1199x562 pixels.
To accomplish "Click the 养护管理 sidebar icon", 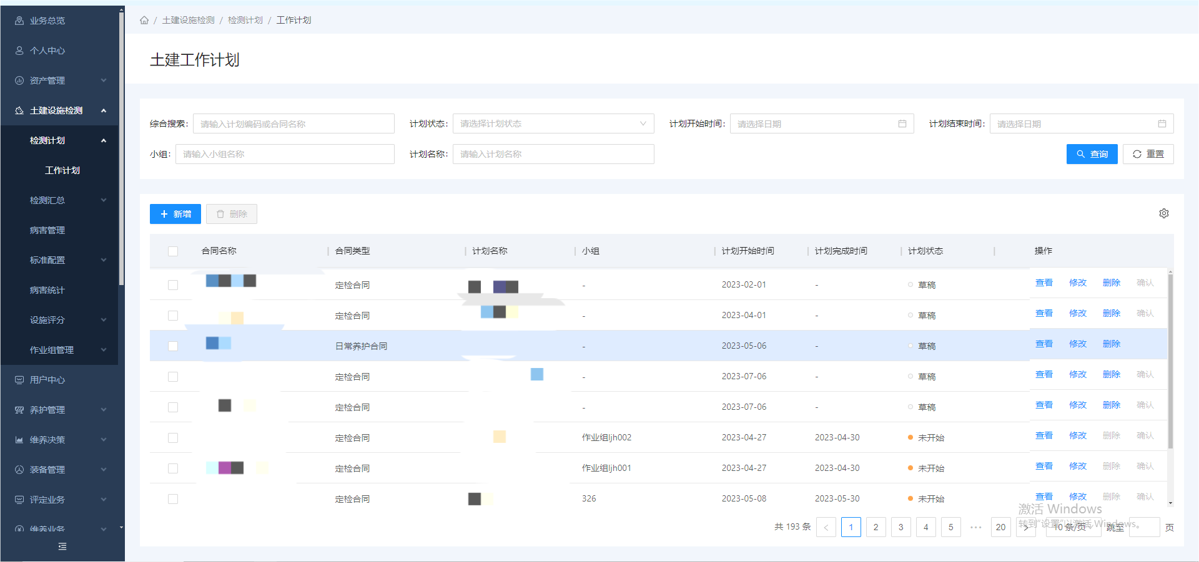I will [x=19, y=410].
